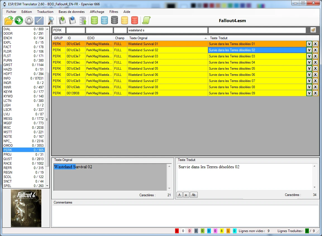322x236 pixels.
Task: Open the Fichier menu
Action: [11, 12]
